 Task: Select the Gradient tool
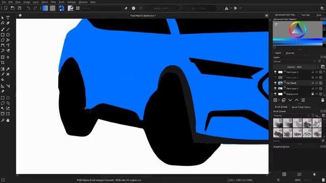click(x=3, y=69)
